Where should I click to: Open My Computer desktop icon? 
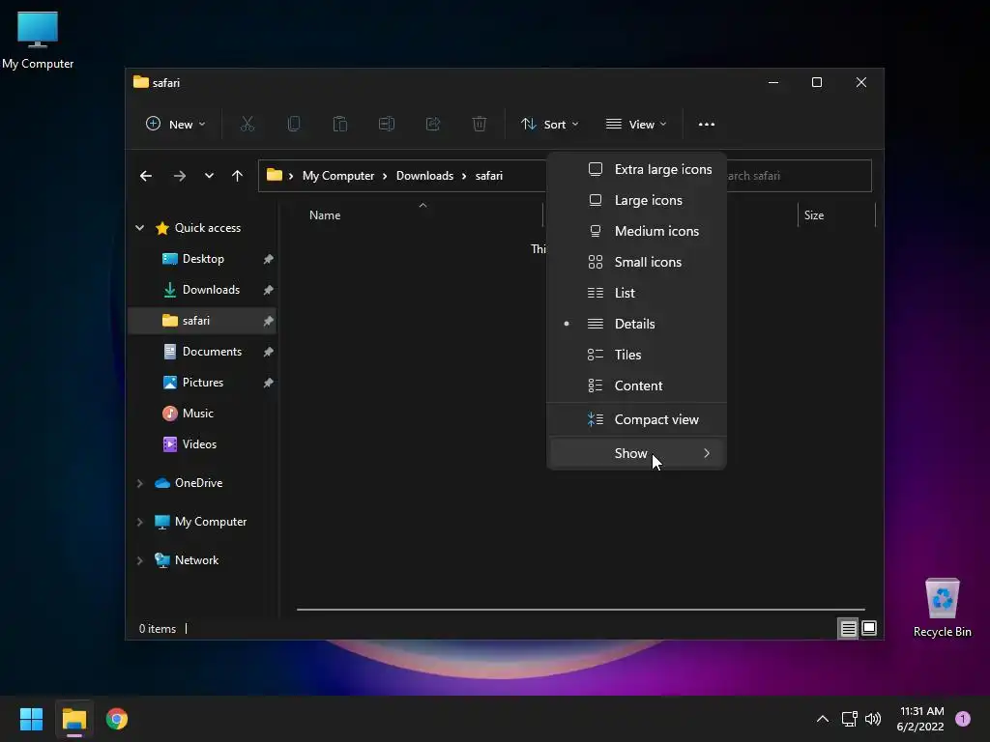tap(38, 41)
